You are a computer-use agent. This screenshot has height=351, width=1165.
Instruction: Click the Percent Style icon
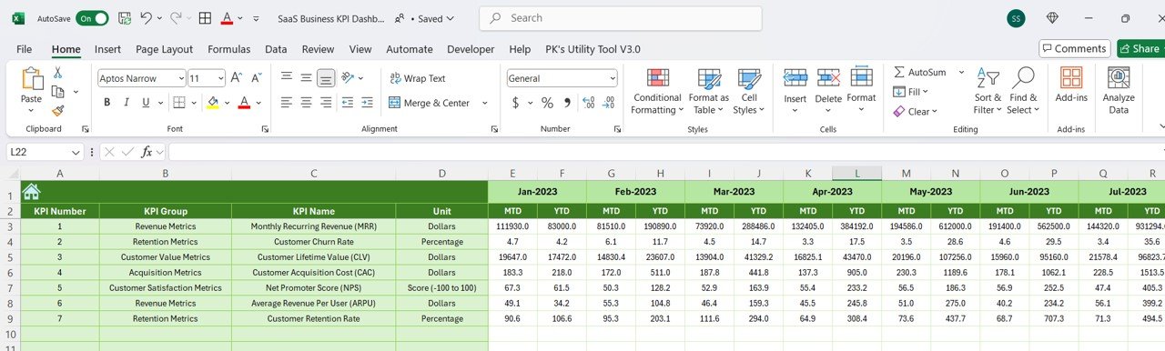click(547, 103)
